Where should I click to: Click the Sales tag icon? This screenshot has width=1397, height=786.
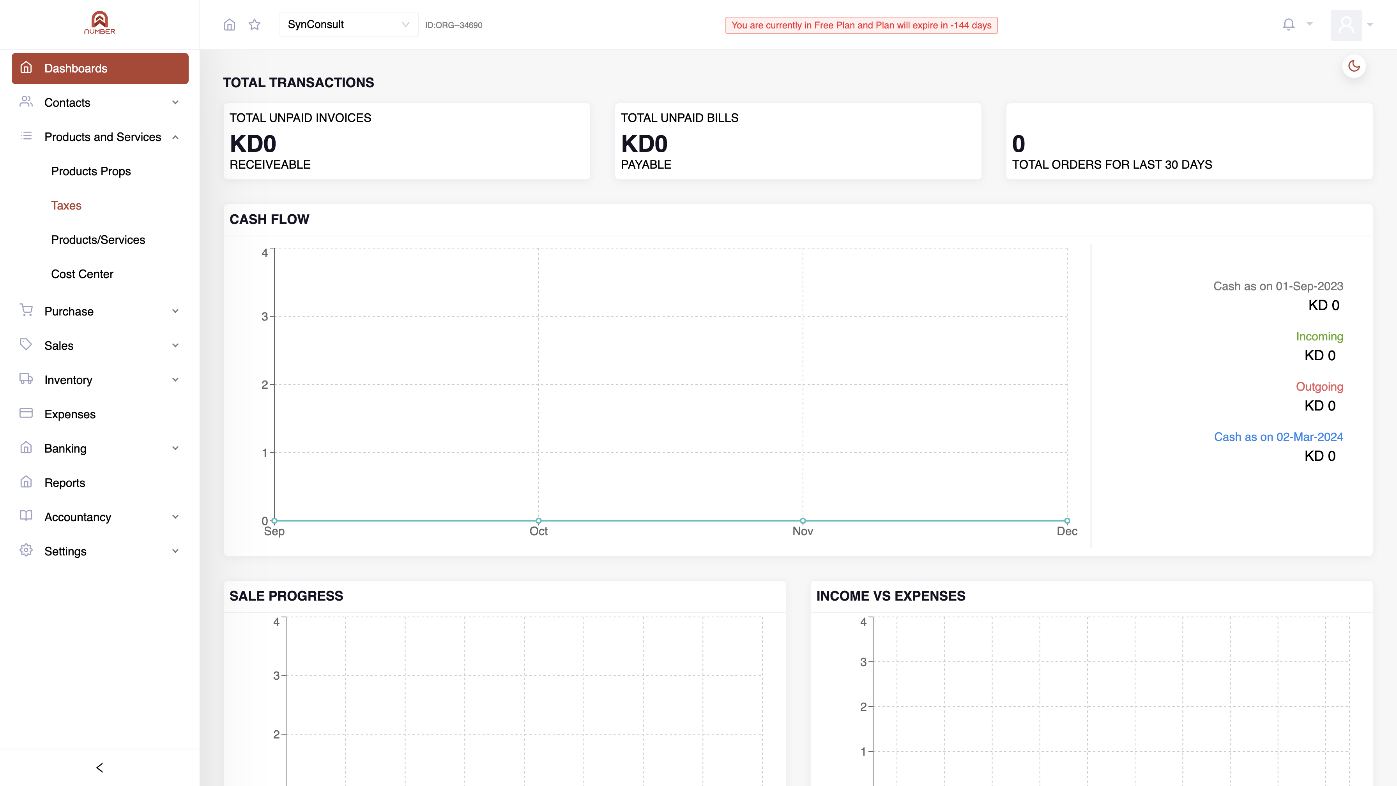click(26, 345)
